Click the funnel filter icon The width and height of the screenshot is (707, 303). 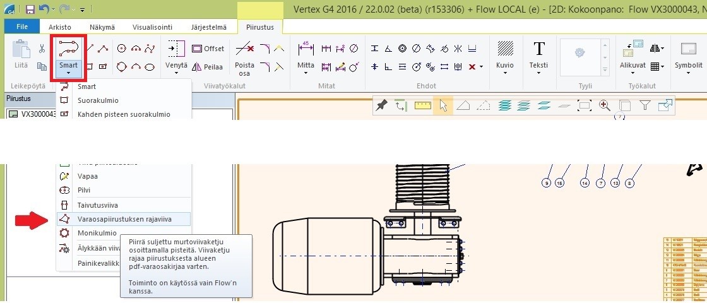[x=645, y=105]
